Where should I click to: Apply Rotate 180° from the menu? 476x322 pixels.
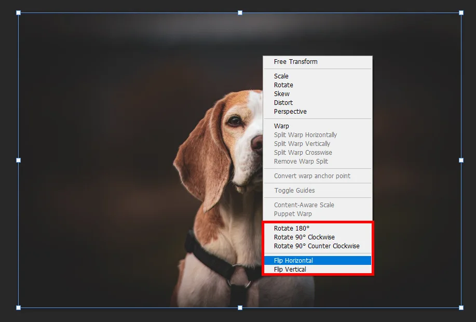(x=318, y=229)
